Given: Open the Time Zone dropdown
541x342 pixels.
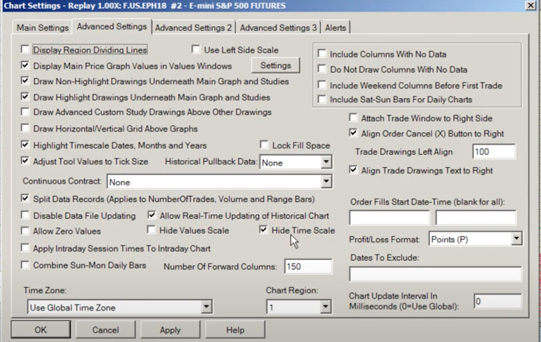Looking at the screenshot, I should point(206,306).
